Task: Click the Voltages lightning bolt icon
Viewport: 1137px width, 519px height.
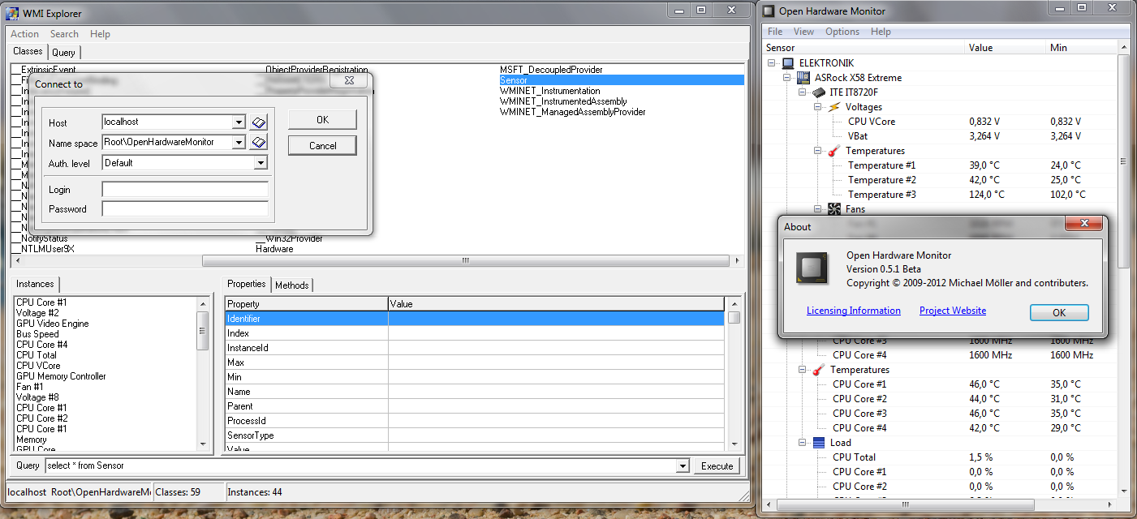Action: [x=833, y=107]
